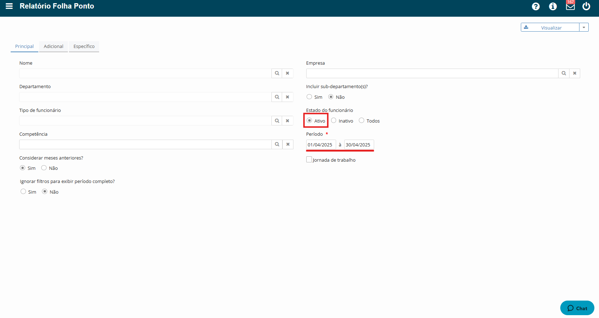Search Tipo de funcionário with magnifier
The height and width of the screenshot is (318, 599).
tap(277, 121)
